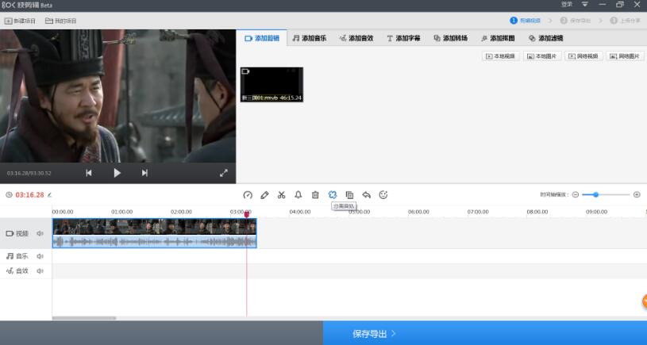Screen dimensions: 647x345
Task: Click the 03:16.28 current time display
Action: 29,195
